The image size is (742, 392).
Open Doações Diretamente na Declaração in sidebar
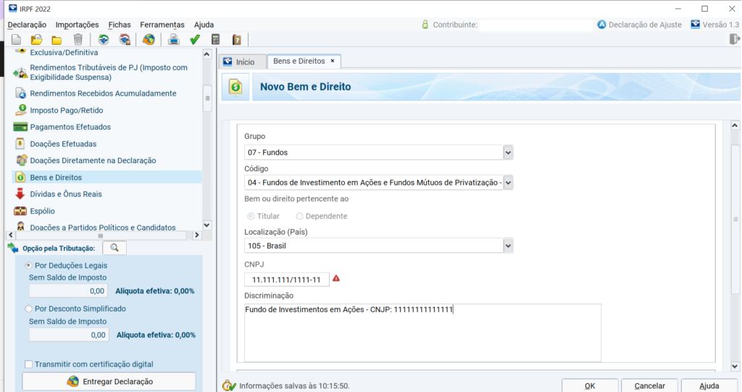point(93,160)
